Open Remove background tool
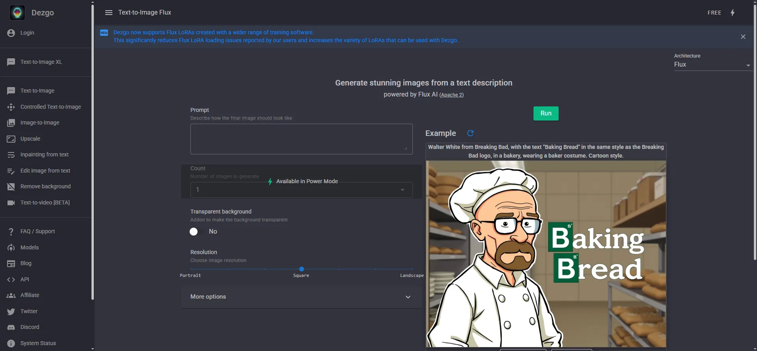The height and width of the screenshot is (351, 757). (45, 186)
